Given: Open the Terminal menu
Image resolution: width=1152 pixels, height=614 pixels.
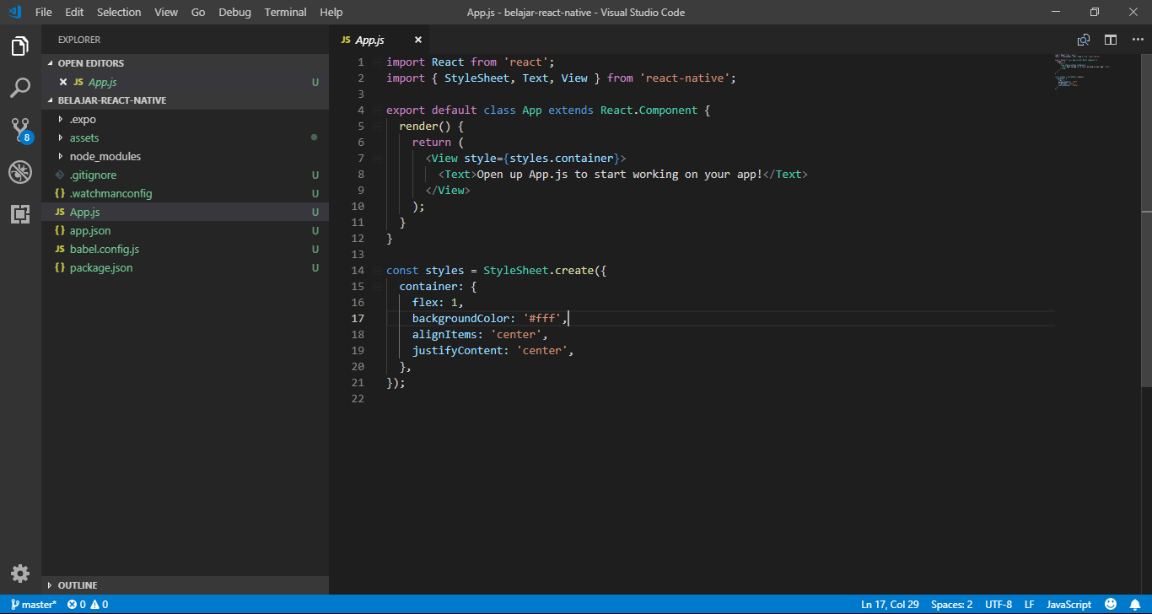Looking at the screenshot, I should coord(284,12).
